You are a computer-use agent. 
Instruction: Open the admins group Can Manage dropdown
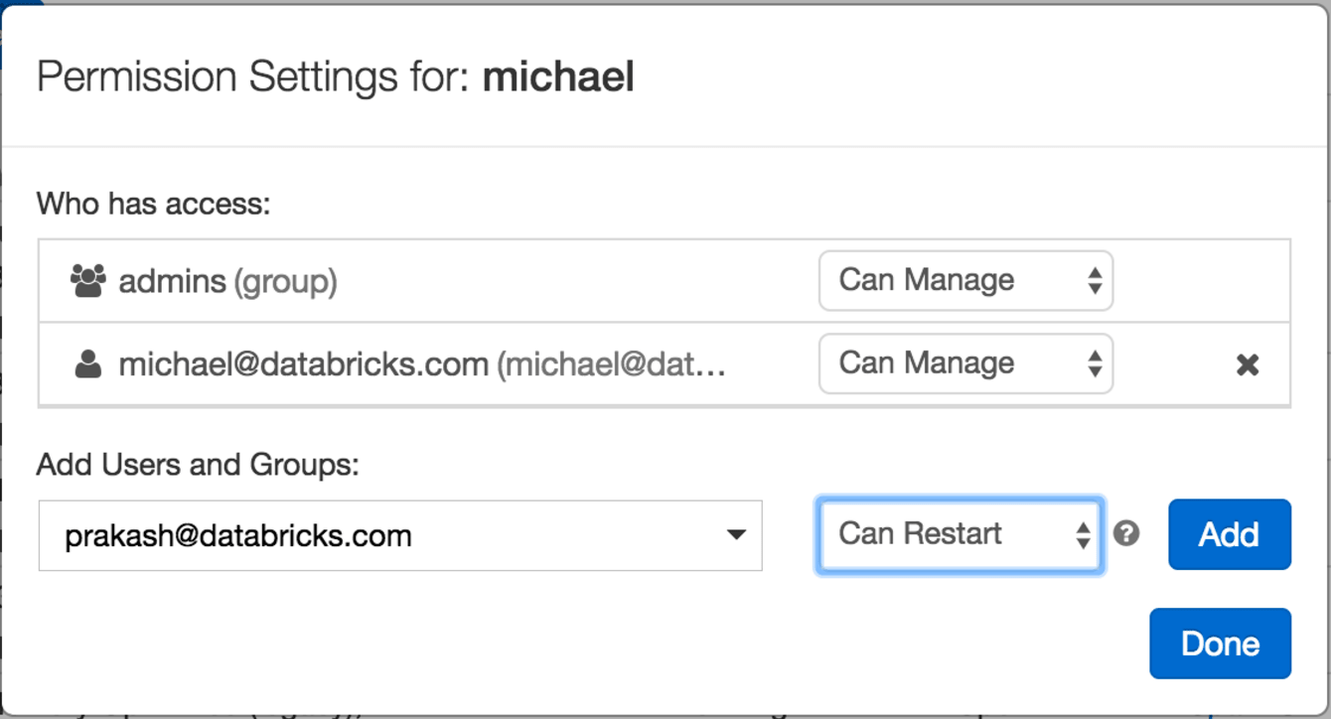[x=954, y=281]
